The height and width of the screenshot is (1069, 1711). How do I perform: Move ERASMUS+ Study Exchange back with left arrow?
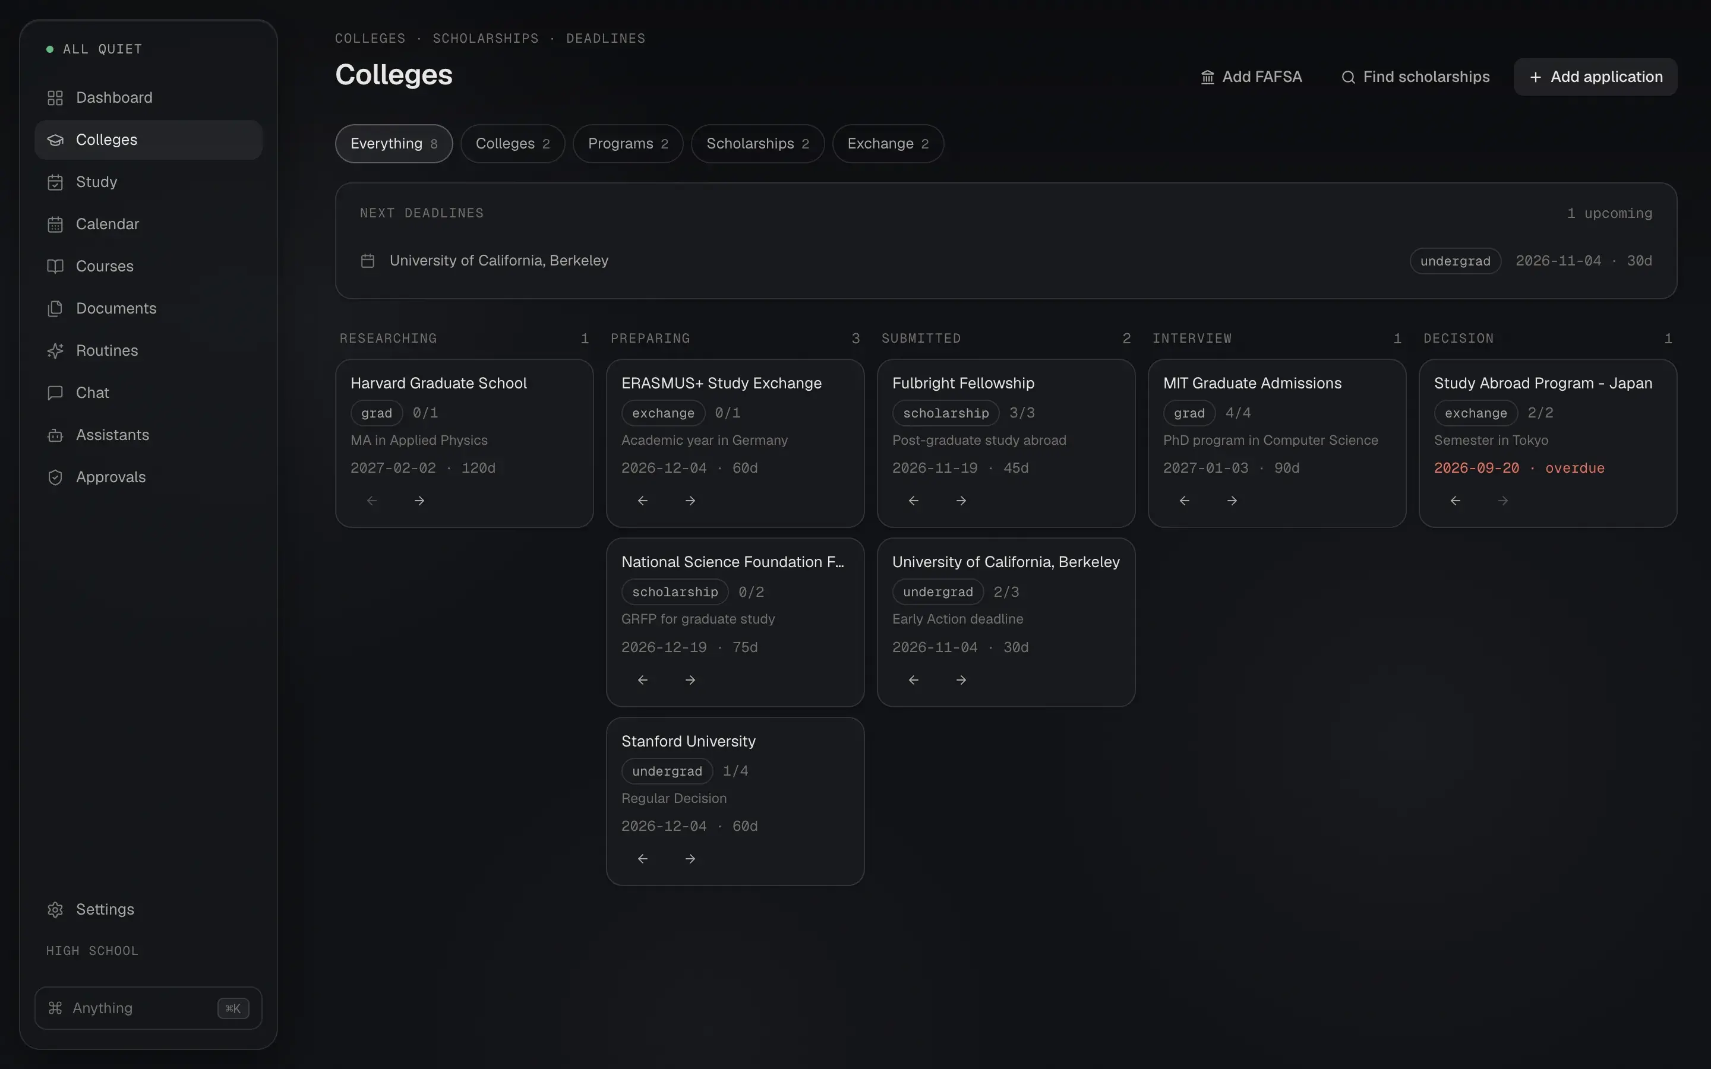coord(643,501)
